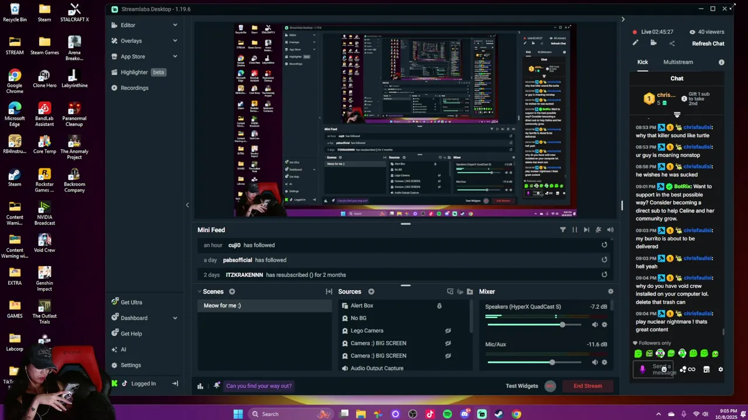Viewport: 748px width, 420px height.
Task: Click the Windows Start button
Action: tap(238, 414)
